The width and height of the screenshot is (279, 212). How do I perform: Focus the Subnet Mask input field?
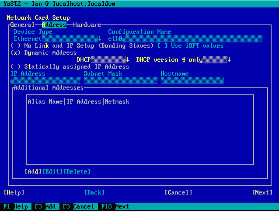121,81
